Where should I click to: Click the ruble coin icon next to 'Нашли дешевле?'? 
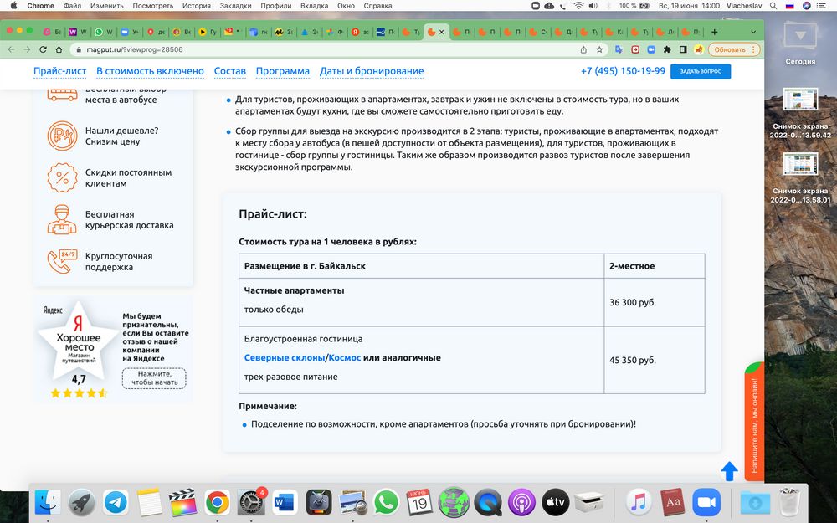coord(60,136)
